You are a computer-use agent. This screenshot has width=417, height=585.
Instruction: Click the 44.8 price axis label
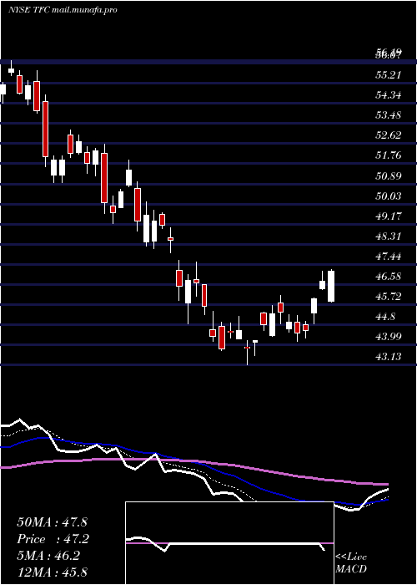385,317
